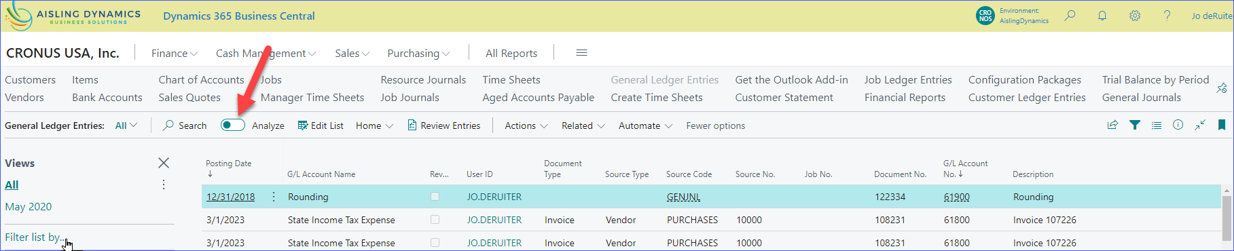Image resolution: width=1234 pixels, height=251 pixels.
Task: Open Bank Accounts
Action: [x=107, y=98]
